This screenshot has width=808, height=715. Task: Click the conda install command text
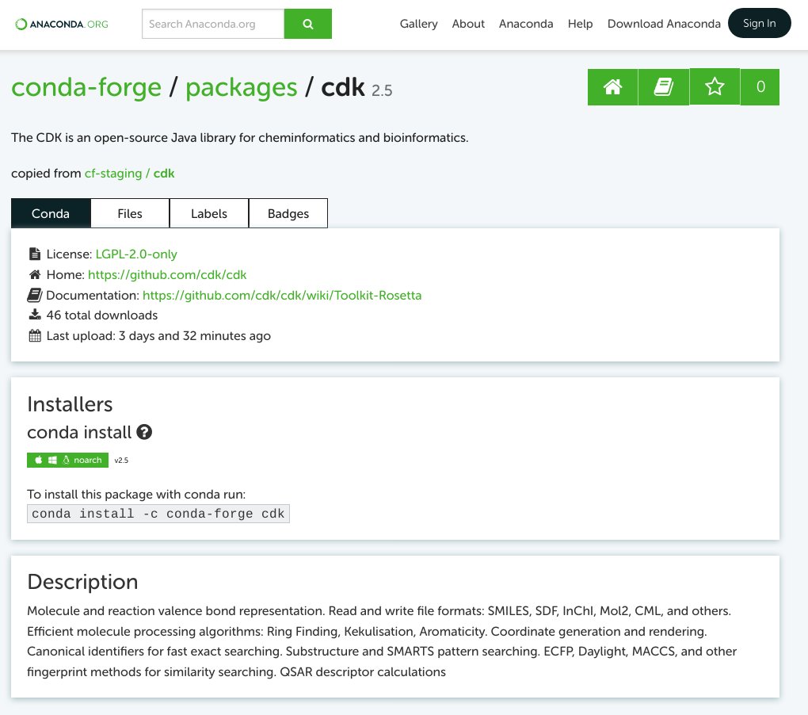[x=158, y=514]
